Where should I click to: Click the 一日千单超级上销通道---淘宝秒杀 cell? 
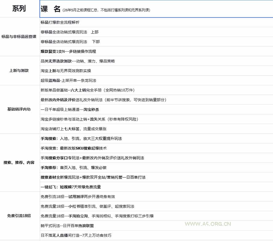pos(156,110)
